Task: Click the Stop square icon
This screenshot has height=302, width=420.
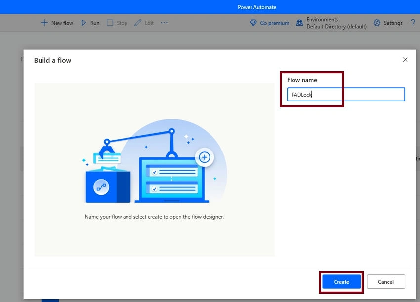Action: 110,23
